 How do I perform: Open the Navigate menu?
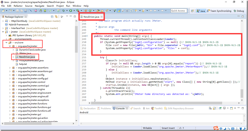[40, 6]
